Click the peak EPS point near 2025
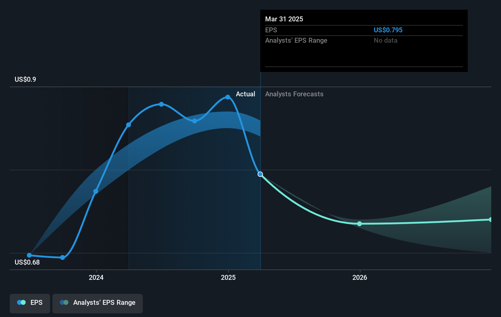 coord(228,97)
